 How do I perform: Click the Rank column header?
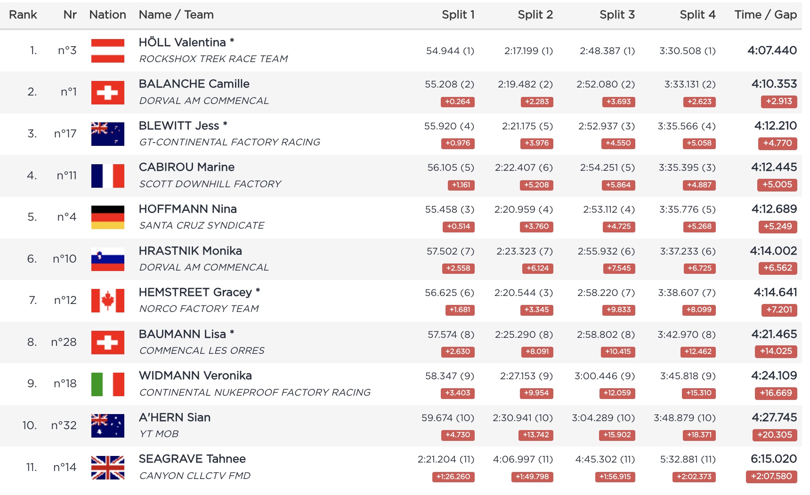coord(23,15)
